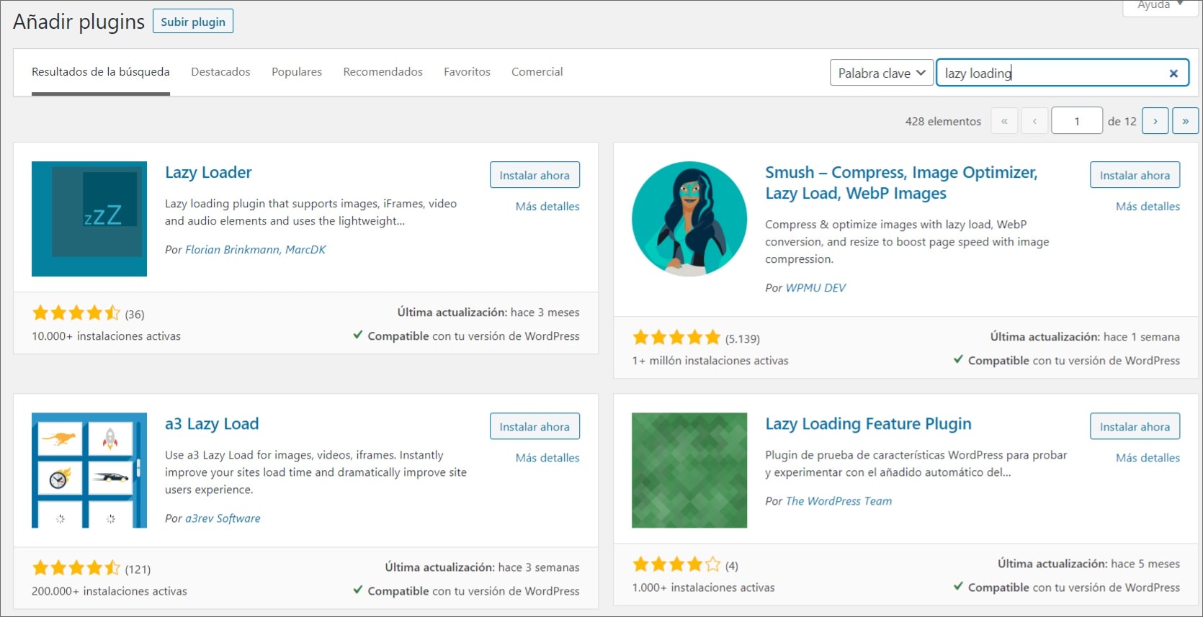This screenshot has width=1203, height=617.
Task: View Más detalles for Lazy Loader
Action: [x=547, y=207]
